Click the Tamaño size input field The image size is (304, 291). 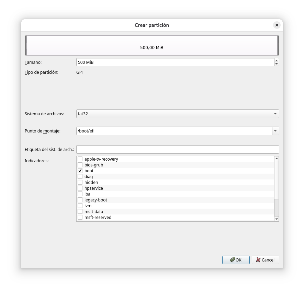(175, 62)
